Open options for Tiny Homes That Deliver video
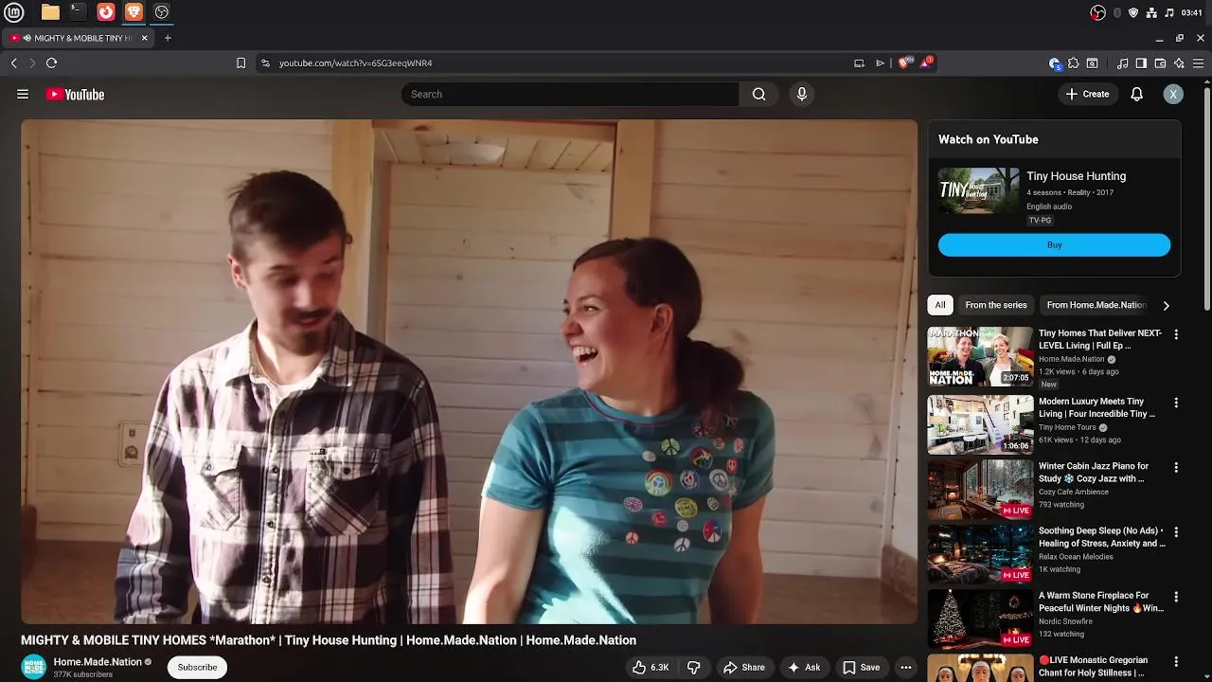Viewport: 1212px width, 682px height. pyautogui.click(x=1176, y=334)
